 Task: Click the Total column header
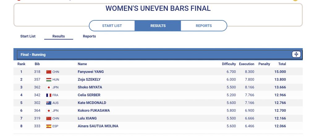pyautogui.click(x=282, y=64)
